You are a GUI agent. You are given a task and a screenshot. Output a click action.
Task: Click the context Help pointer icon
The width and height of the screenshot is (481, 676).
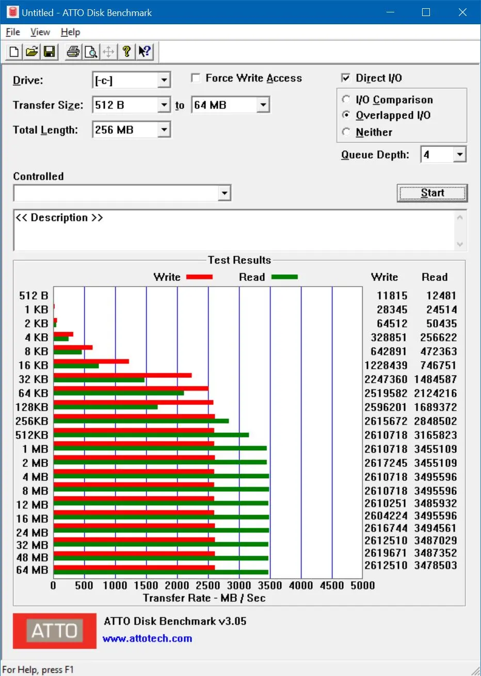[144, 52]
